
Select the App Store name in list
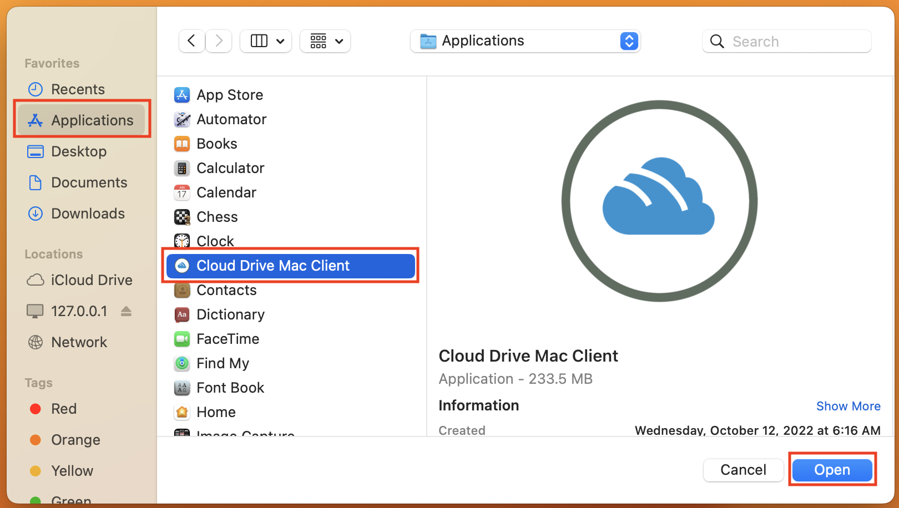[x=230, y=95]
